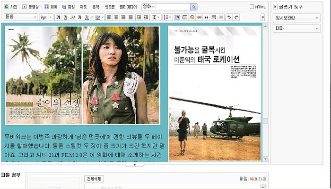Toggle italic formatting
The height and width of the screenshot is (189, 331).
[73, 17]
